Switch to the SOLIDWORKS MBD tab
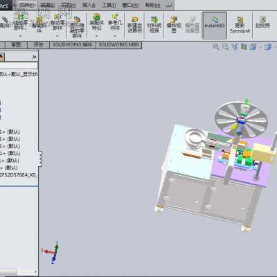The height and width of the screenshot is (277, 277). 119,45
